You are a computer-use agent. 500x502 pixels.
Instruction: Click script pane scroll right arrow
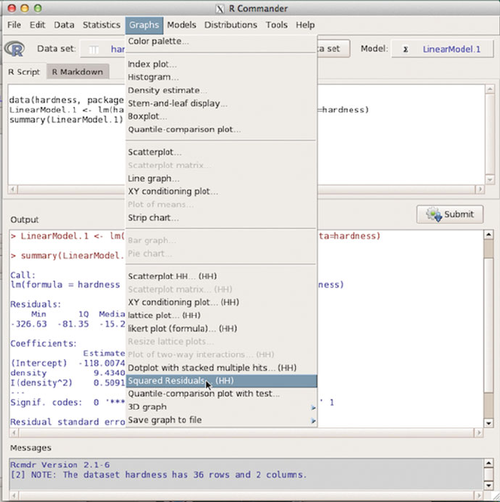pos(480,189)
